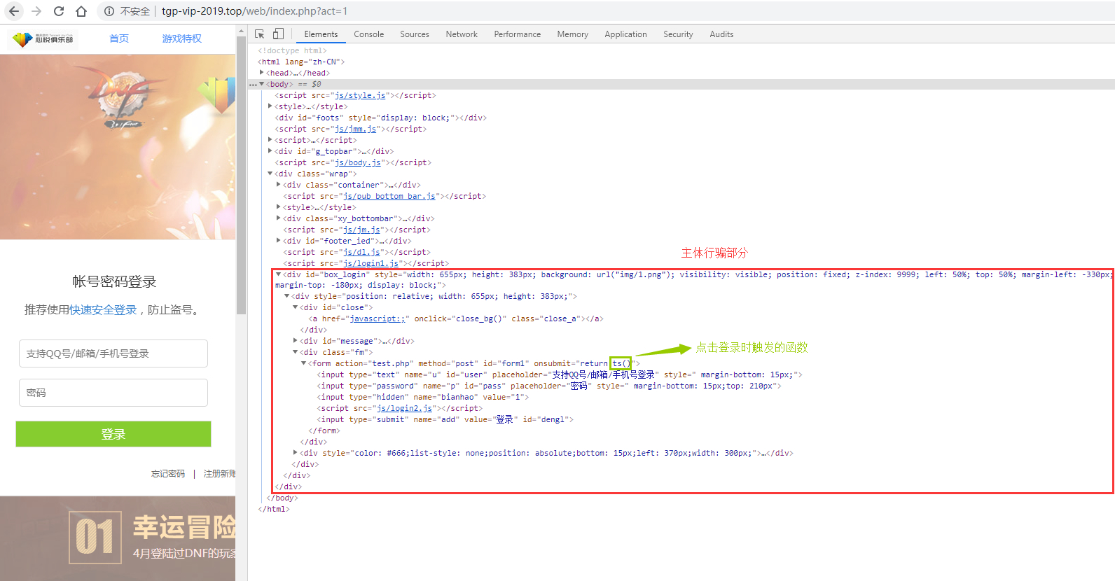The width and height of the screenshot is (1115, 581).
Task: Collapse the div class="fm" node
Action: (296, 352)
